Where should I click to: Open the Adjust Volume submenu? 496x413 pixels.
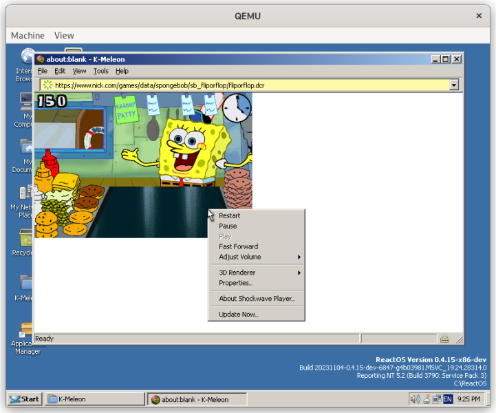[x=256, y=257]
